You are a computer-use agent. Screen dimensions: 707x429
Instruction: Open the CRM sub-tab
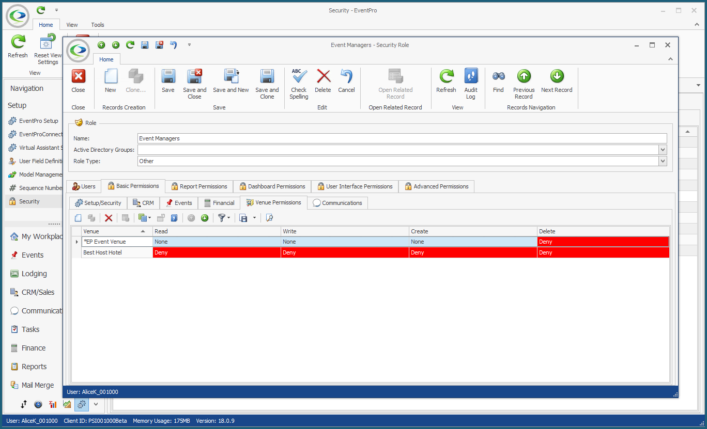click(x=143, y=203)
